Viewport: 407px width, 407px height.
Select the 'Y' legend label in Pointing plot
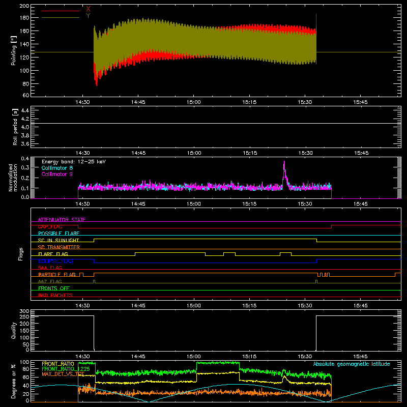pyautogui.click(x=88, y=16)
